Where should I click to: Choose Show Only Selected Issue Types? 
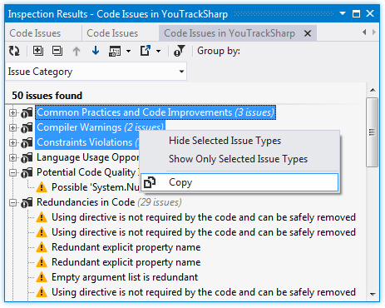coord(239,159)
